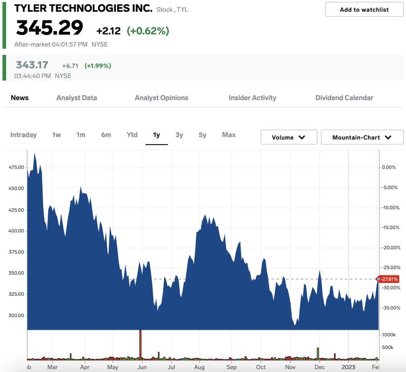Screen dimensions: 406x372
Task: Click the 03:44:40 PM NYSE timestamp
Action: point(43,76)
